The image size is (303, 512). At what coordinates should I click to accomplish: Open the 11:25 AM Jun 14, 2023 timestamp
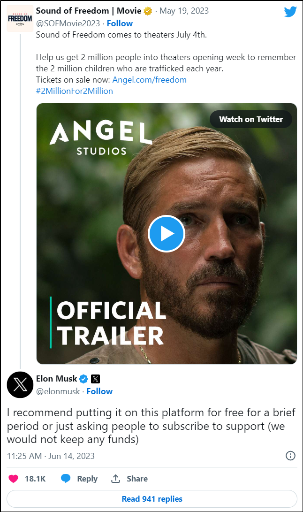tap(51, 456)
